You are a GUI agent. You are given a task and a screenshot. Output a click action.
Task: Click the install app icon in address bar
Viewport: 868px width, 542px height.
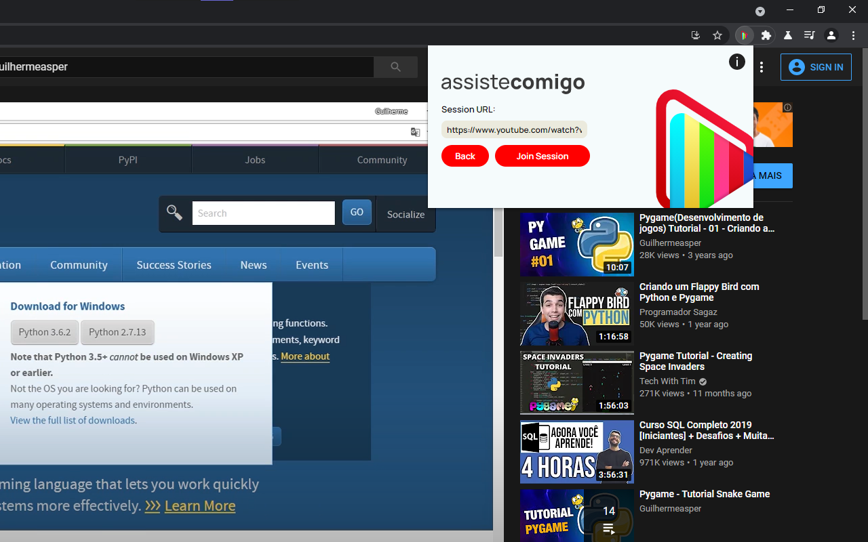tap(696, 35)
